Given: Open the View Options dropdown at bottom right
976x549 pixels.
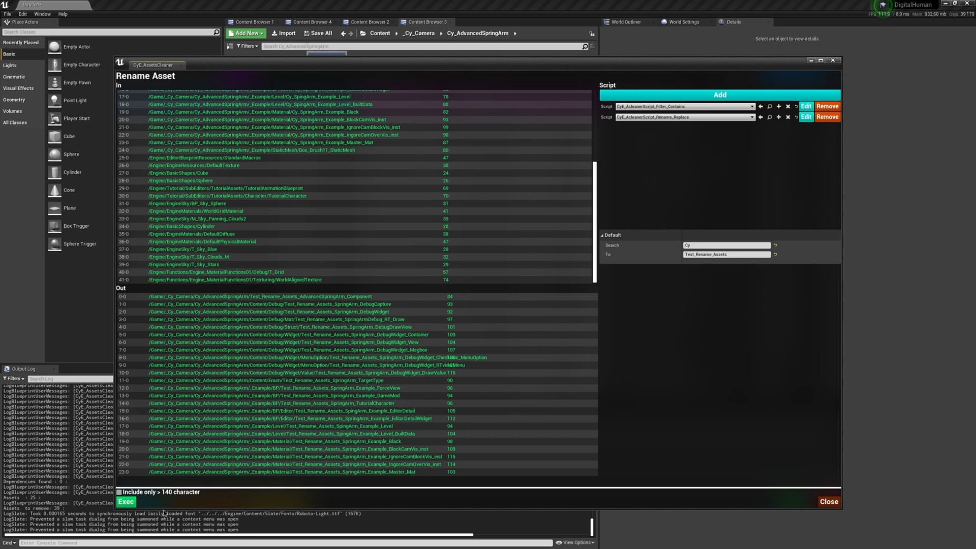Looking at the screenshot, I should pyautogui.click(x=575, y=542).
